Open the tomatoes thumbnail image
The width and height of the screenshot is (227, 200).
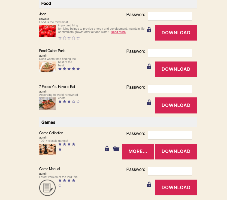pyautogui.click(x=47, y=31)
